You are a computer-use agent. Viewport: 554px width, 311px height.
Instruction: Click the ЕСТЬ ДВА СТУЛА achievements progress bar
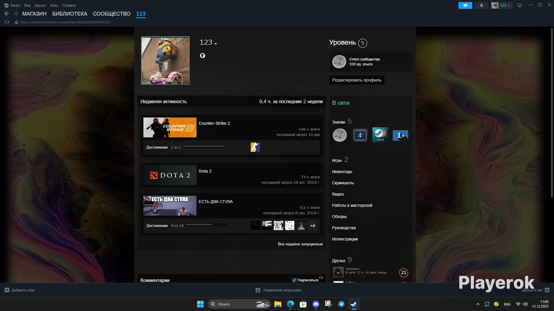point(207,225)
